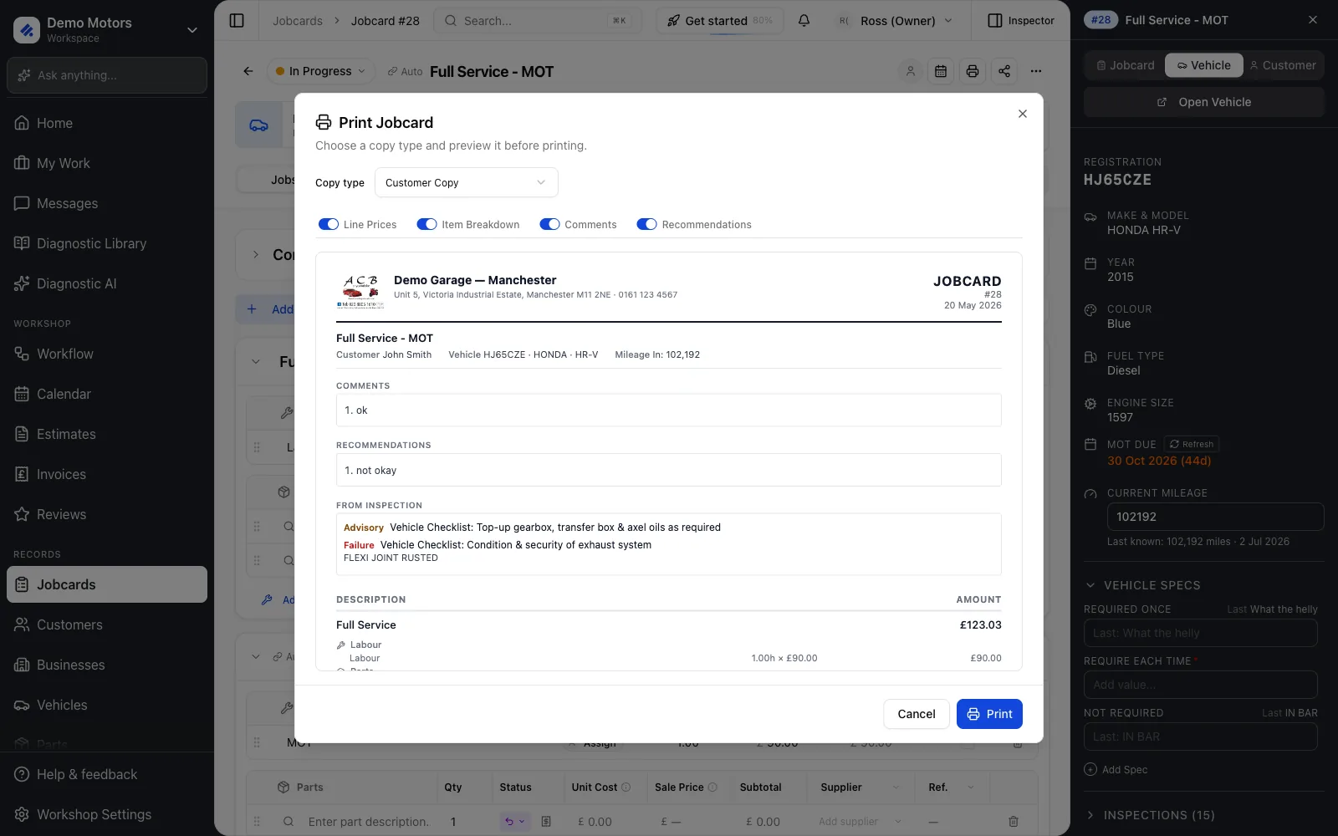This screenshot has height=836, width=1338.
Task: Click Add Spec link
Action: coord(1116,769)
